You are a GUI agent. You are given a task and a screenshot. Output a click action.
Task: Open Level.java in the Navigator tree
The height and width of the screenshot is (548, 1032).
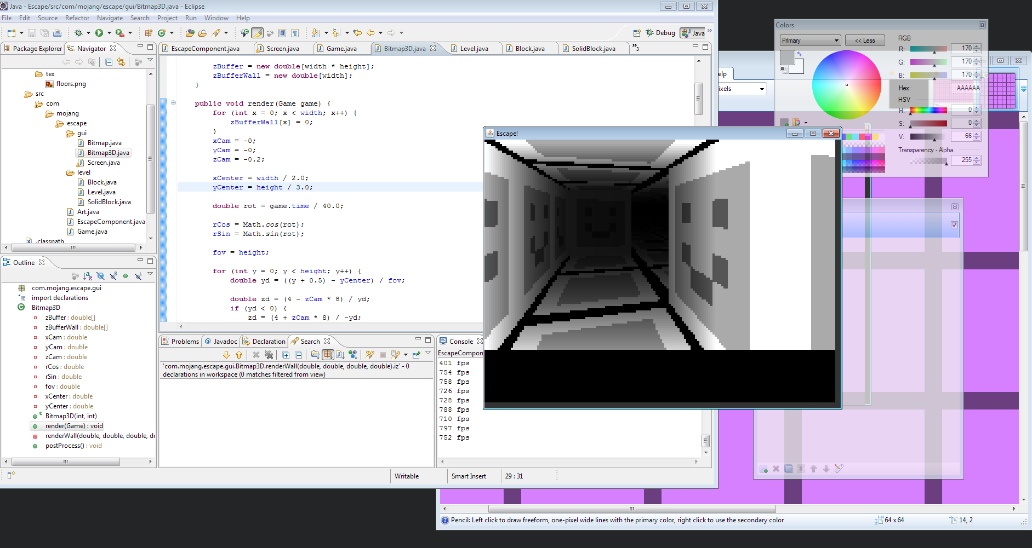tap(101, 192)
